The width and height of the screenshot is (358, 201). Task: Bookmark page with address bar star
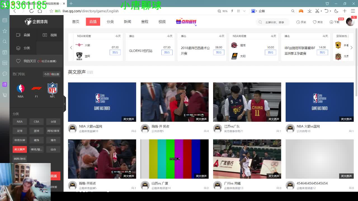[51, 11]
